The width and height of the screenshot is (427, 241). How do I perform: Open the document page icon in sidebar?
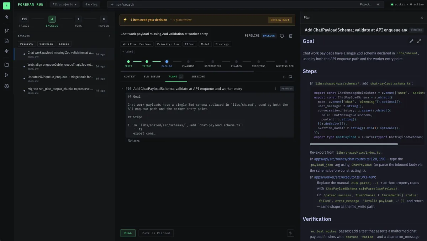click(6, 41)
